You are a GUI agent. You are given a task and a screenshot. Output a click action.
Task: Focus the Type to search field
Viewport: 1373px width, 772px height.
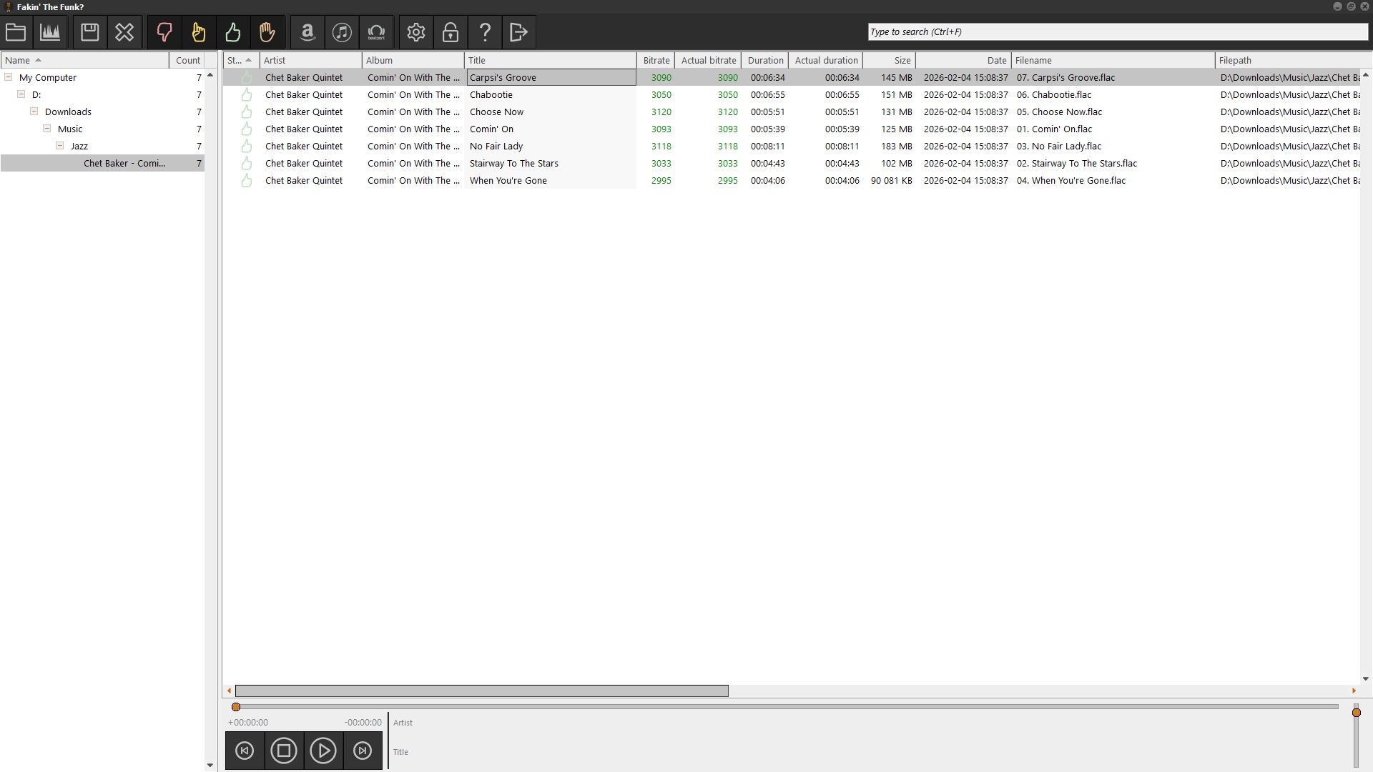[x=1118, y=31]
